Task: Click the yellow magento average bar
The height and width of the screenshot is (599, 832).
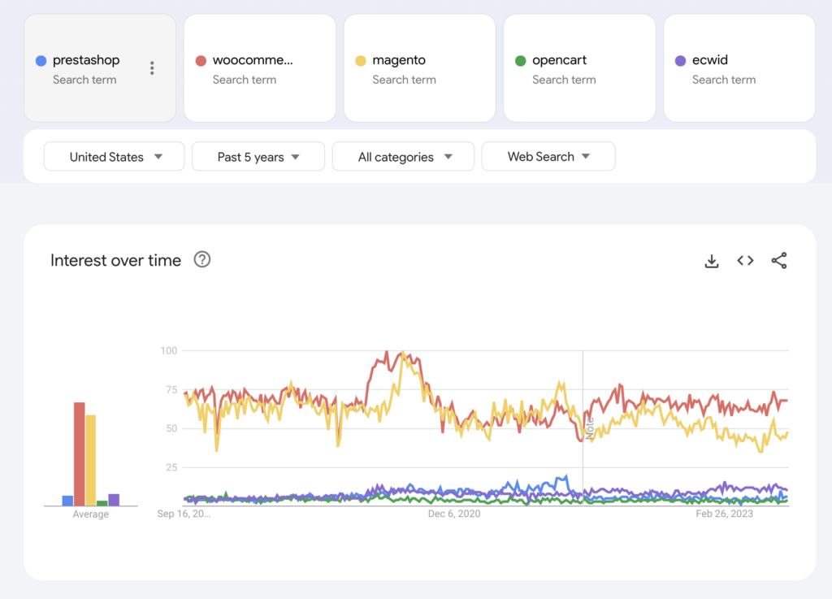Action: point(91,461)
